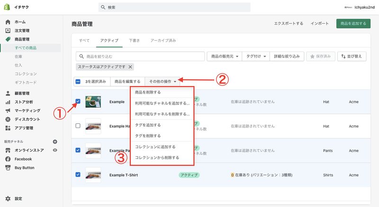Click the 並び替え sort arrows icon
Image resolution: width=379 pixels, height=207 pixels.
pyautogui.click(x=343, y=56)
